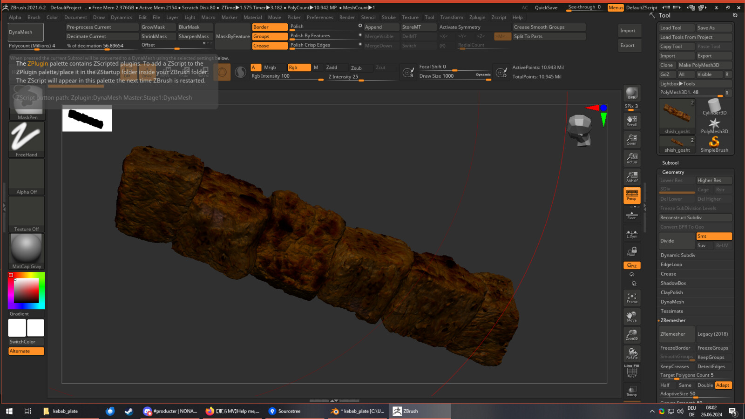
Task: Click Decimate Current button
Action: tap(102, 36)
